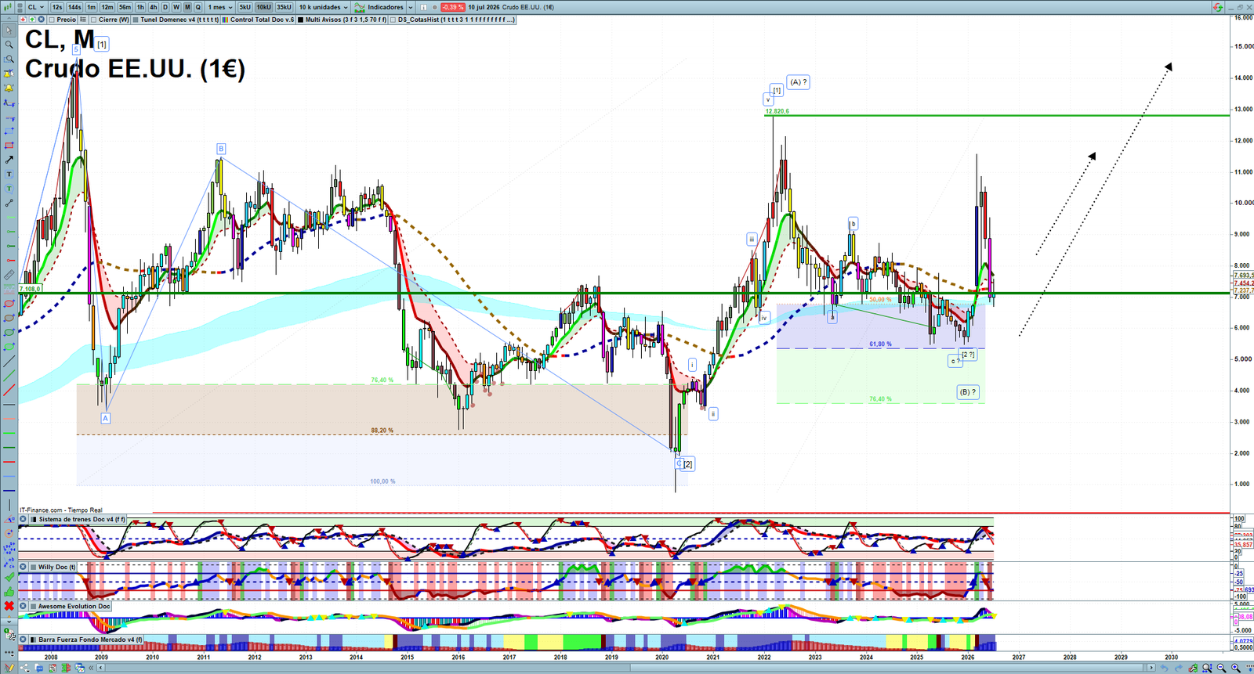Click the red X delete-drawings icon

pos(9,605)
